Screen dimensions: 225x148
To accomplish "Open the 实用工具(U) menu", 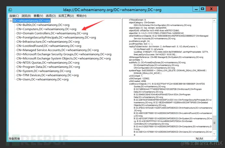I will point(66,16).
